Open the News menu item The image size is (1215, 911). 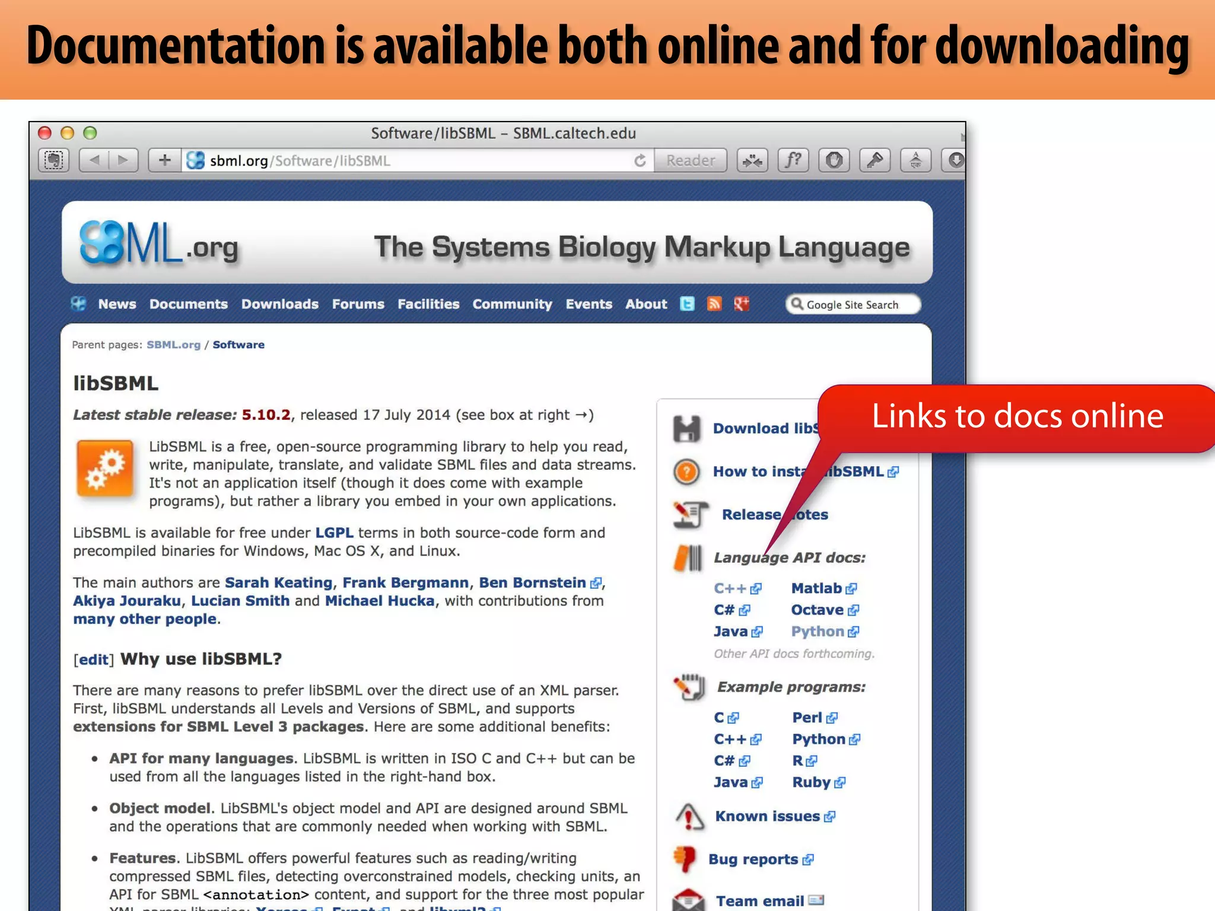[x=117, y=304]
